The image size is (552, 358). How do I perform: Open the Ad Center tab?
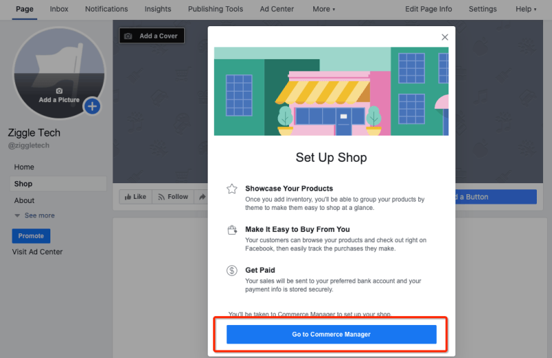coord(277,9)
